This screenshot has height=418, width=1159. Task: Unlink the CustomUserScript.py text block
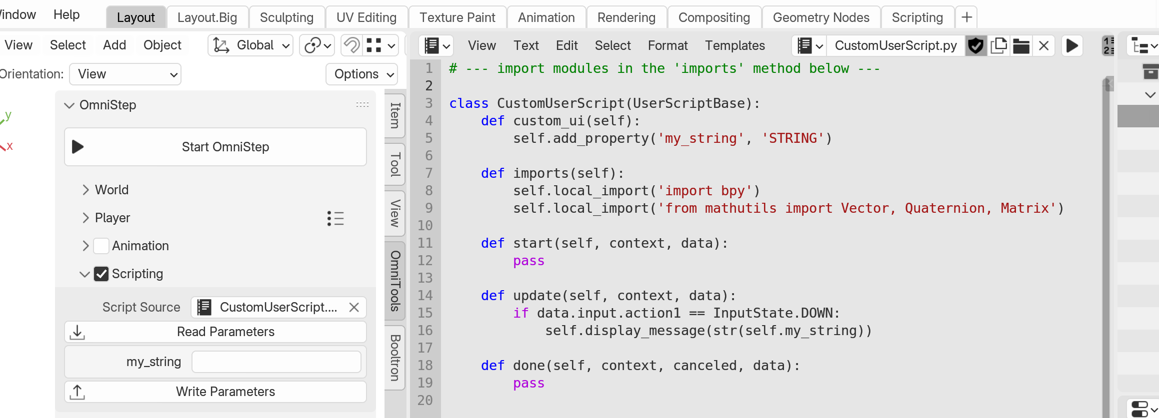coord(1043,46)
